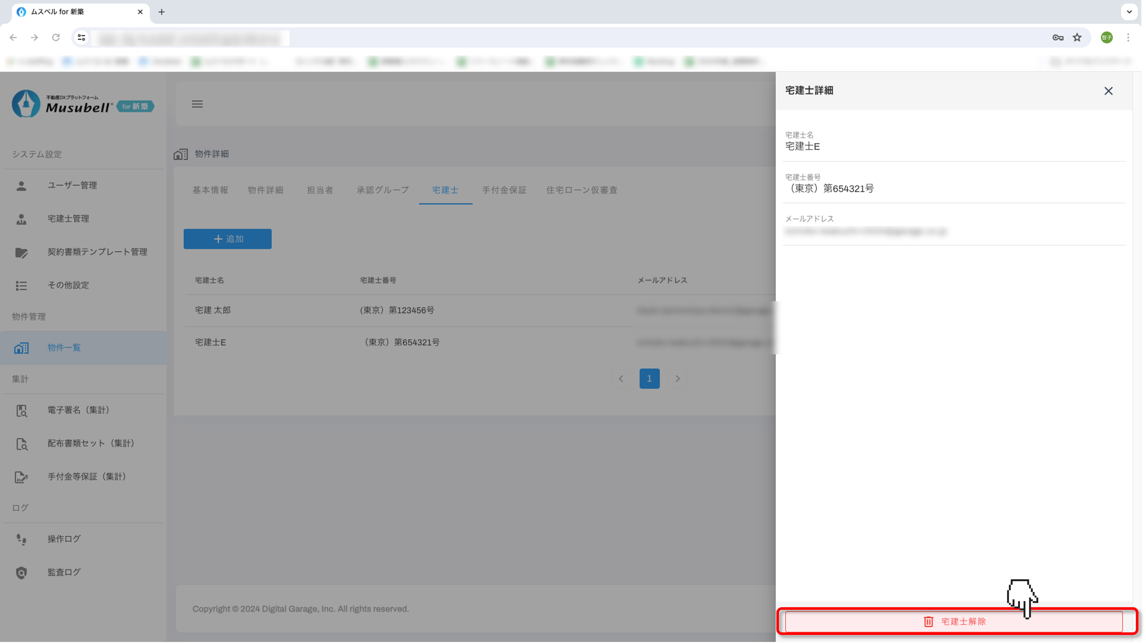1146x643 pixels.
Task: Open 宅建士管理 from the sidebar
Action: pyautogui.click(x=68, y=218)
